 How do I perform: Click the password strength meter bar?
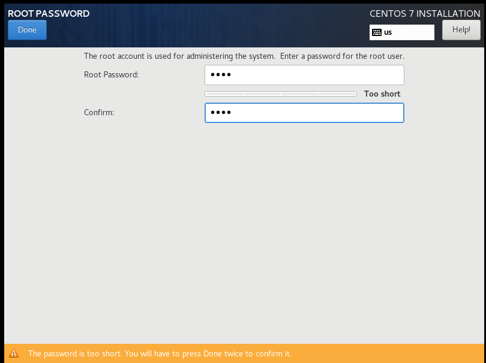click(x=281, y=94)
